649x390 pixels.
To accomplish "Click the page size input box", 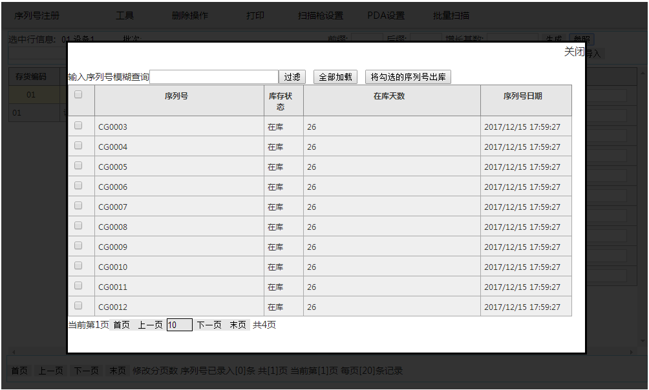I will pos(179,325).
